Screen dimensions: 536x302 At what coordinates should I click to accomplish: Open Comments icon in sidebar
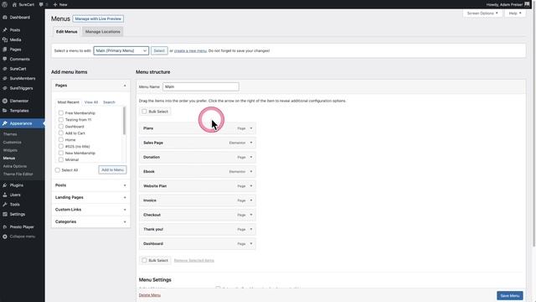[x=5, y=59]
